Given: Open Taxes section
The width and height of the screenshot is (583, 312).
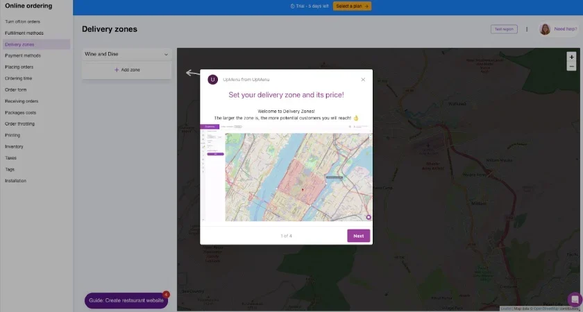Looking at the screenshot, I should click(10, 158).
